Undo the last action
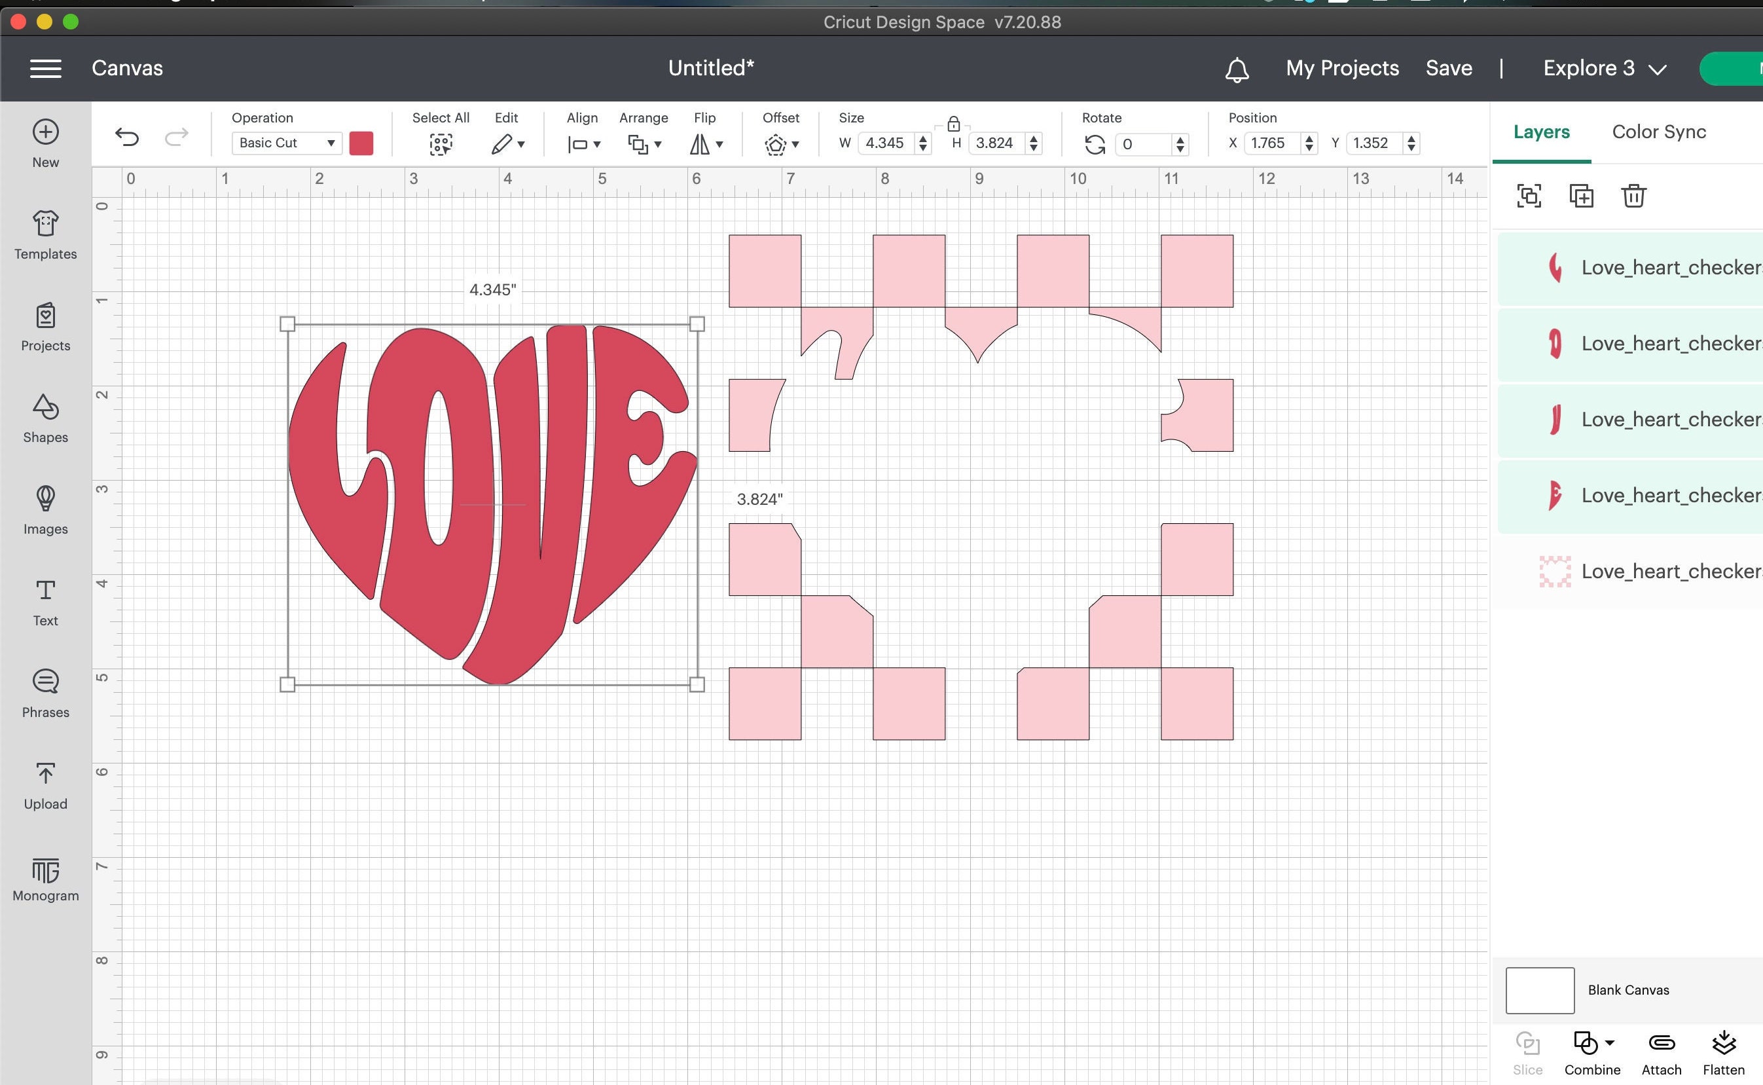This screenshot has width=1763, height=1085. pos(128,138)
